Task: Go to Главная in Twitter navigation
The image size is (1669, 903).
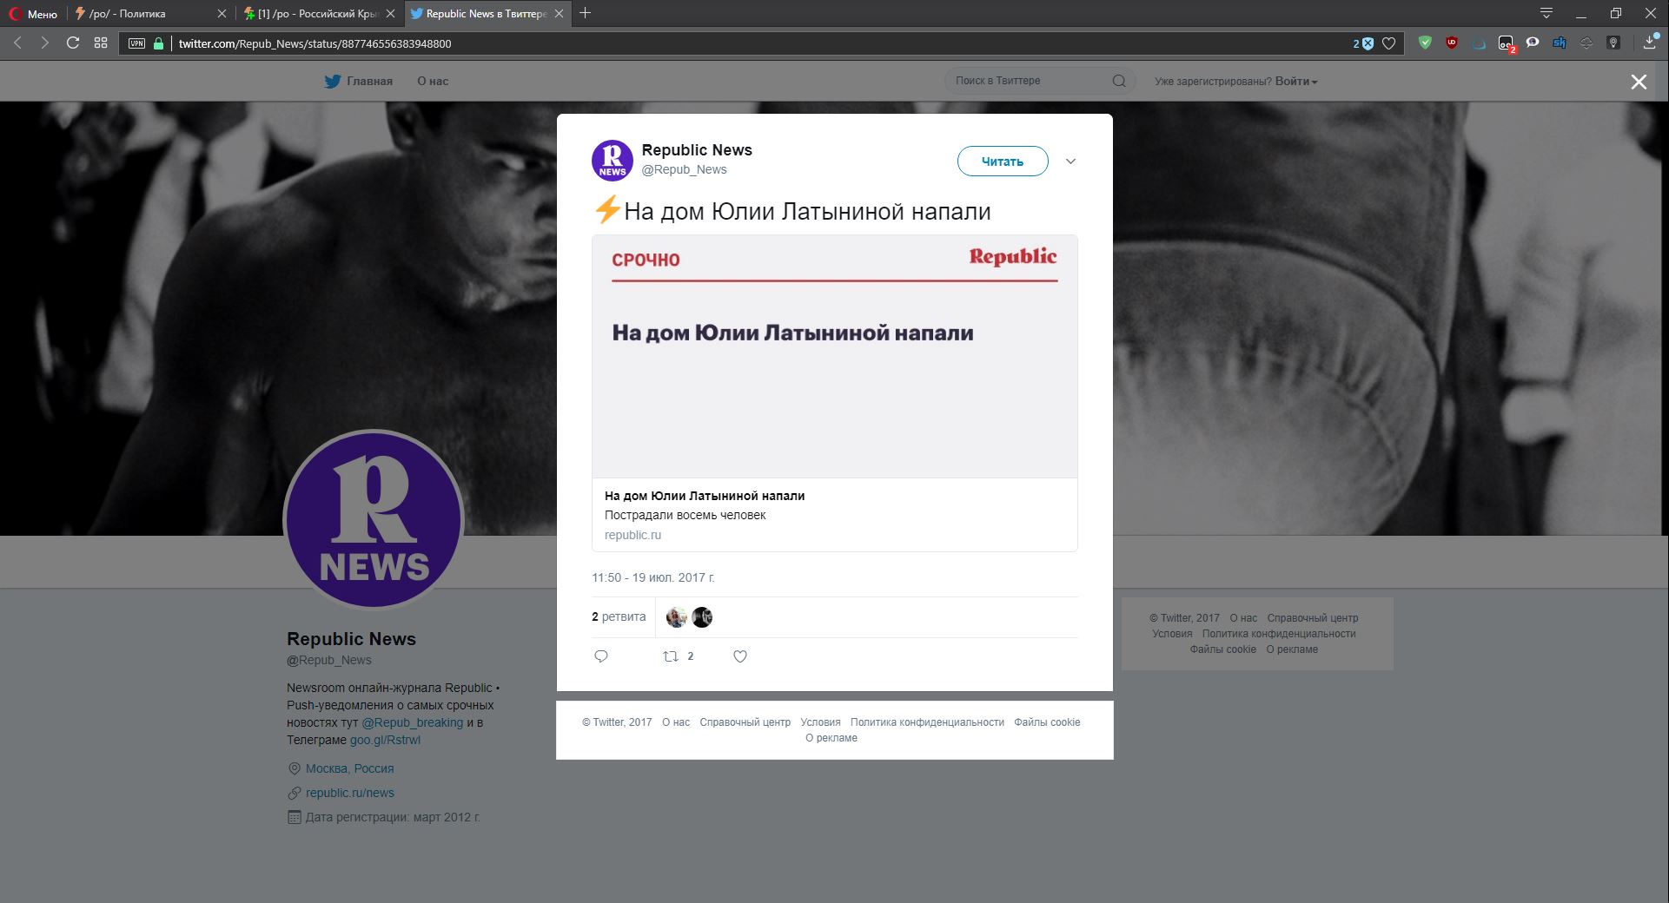Action: coord(370,82)
